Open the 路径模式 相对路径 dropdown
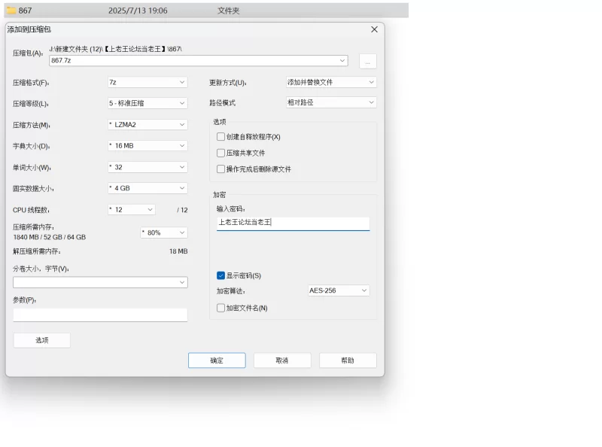The height and width of the screenshot is (447, 602). (x=331, y=102)
